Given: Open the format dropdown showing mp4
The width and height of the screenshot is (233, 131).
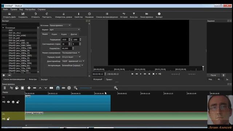Looking at the screenshot, I should point(65,30).
